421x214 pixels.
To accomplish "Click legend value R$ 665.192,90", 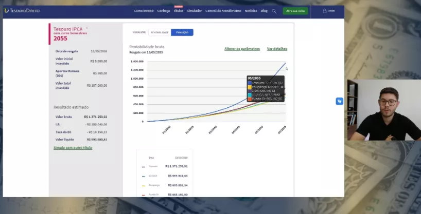I will click(x=178, y=194).
